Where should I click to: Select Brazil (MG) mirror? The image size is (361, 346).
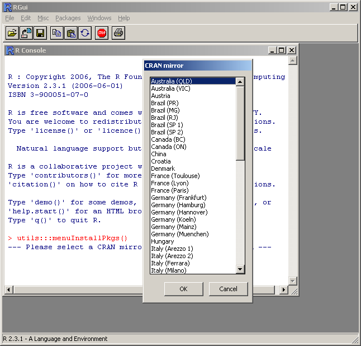click(x=193, y=110)
